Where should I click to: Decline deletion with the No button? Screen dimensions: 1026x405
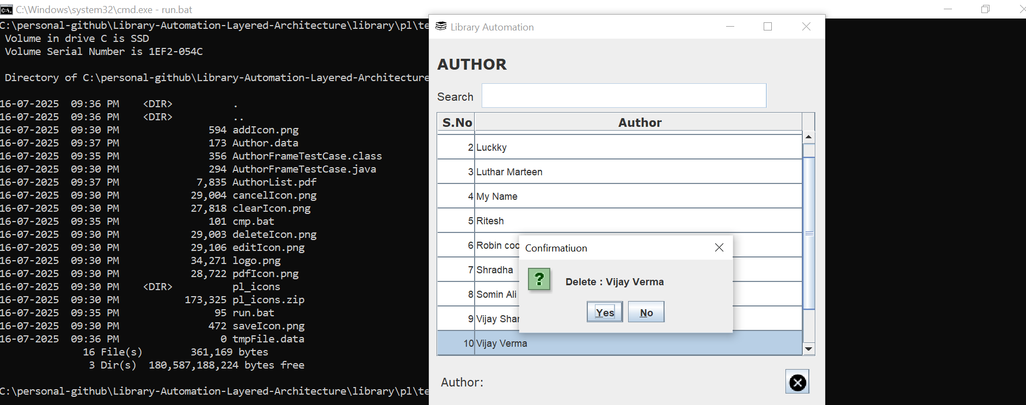(x=646, y=312)
